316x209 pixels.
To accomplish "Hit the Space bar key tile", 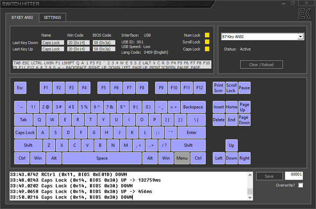I will [x=102, y=158].
